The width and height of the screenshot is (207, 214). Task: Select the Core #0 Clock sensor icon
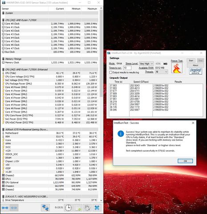(3, 24)
